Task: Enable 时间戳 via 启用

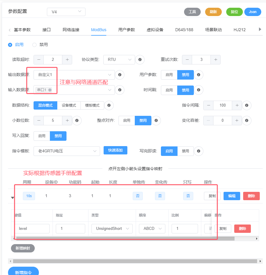Action: coord(169,90)
